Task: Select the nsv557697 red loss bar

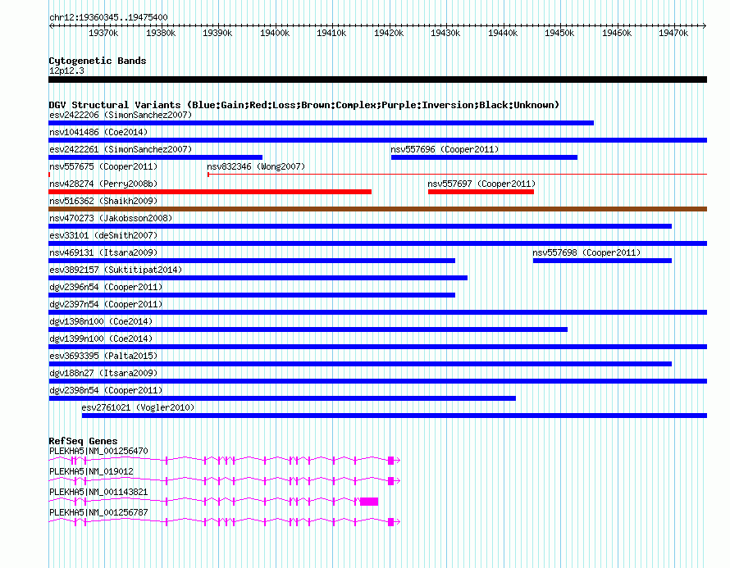Action: click(x=481, y=192)
